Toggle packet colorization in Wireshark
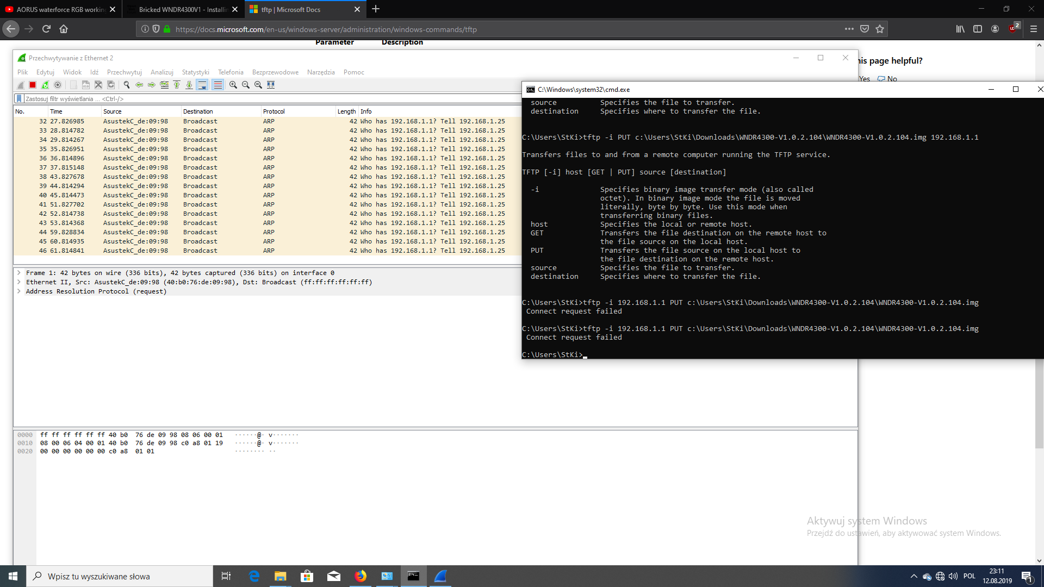 click(217, 85)
